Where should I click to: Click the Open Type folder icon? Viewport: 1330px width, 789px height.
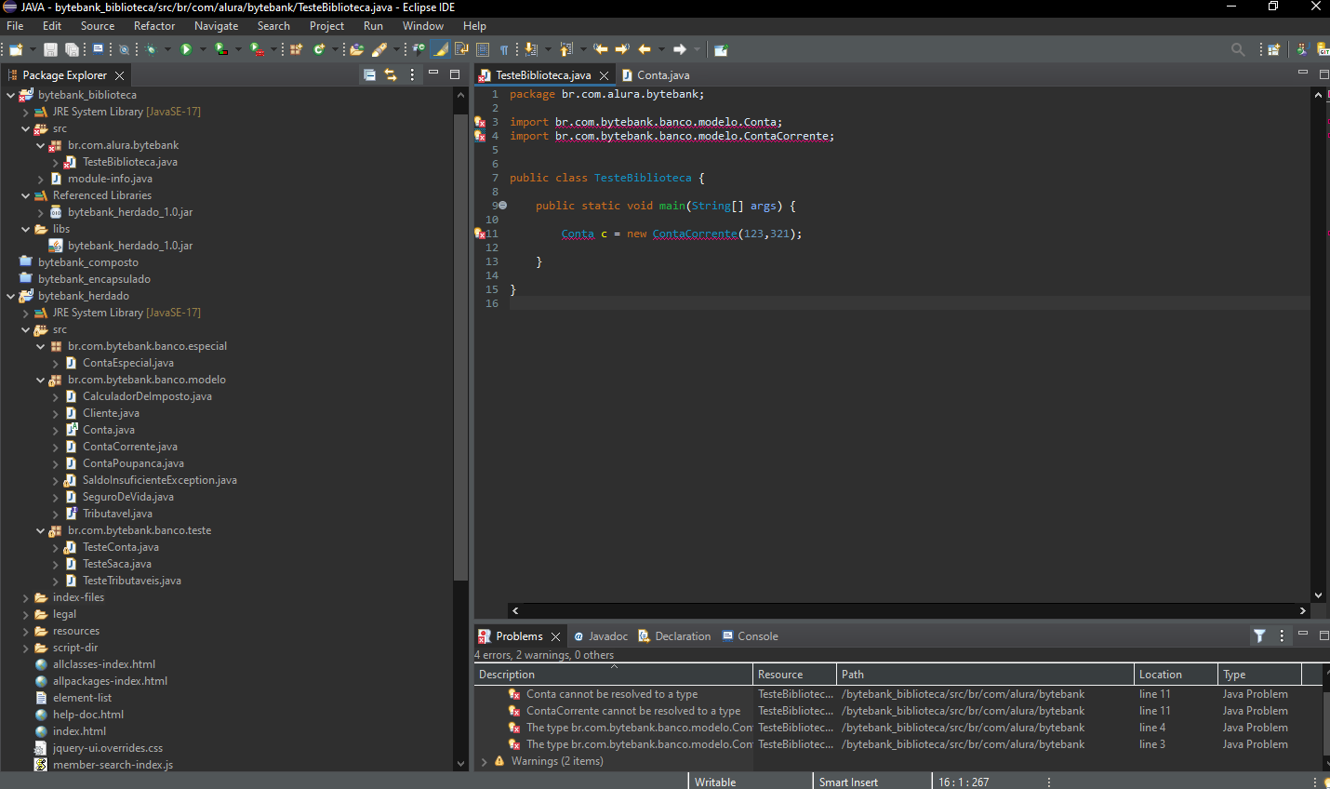(x=356, y=49)
